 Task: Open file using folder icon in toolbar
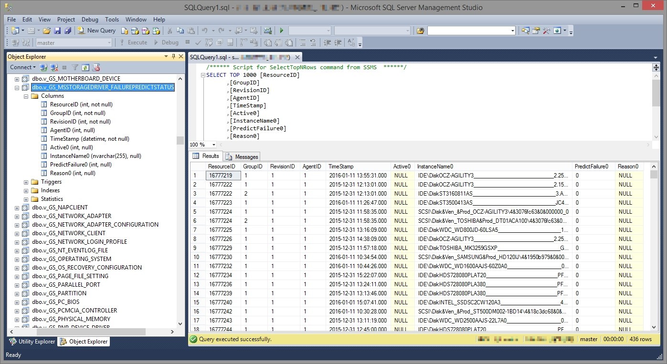point(47,31)
